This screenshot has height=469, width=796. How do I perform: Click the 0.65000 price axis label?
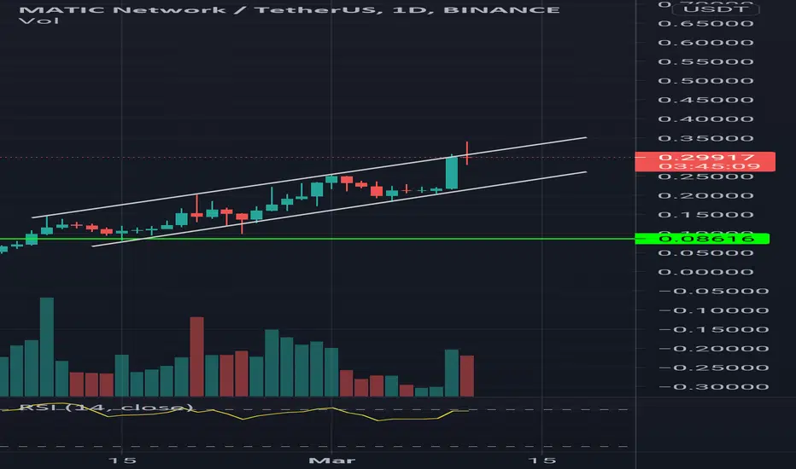pyautogui.click(x=705, y=24)
